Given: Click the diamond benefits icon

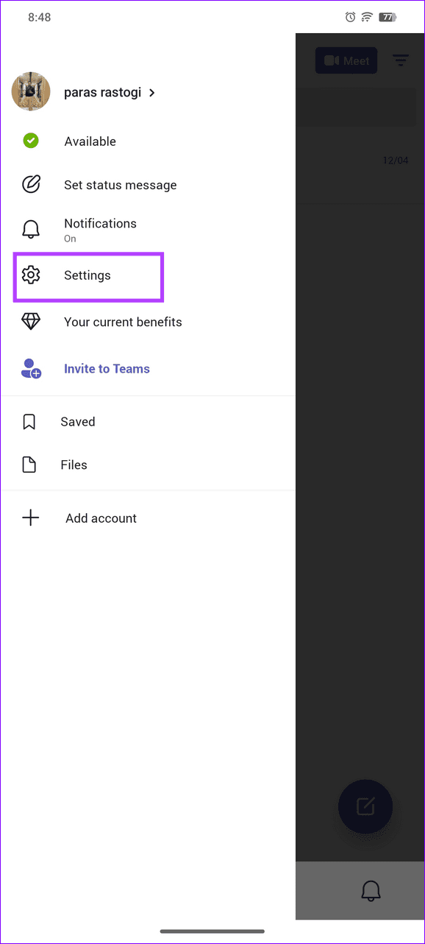Looking at the screenshot, I should click(30, 322).
